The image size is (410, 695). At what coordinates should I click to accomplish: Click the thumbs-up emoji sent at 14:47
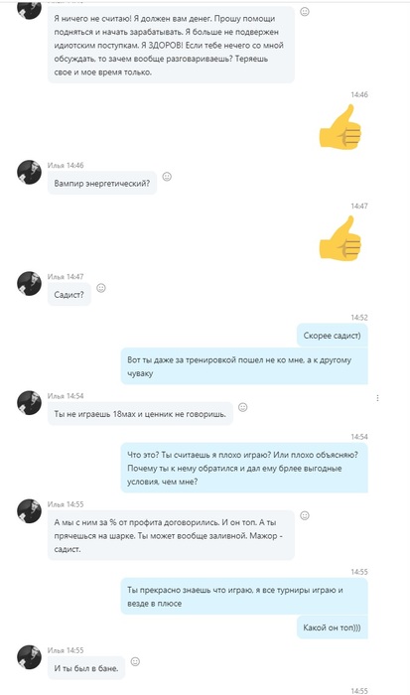341,238
